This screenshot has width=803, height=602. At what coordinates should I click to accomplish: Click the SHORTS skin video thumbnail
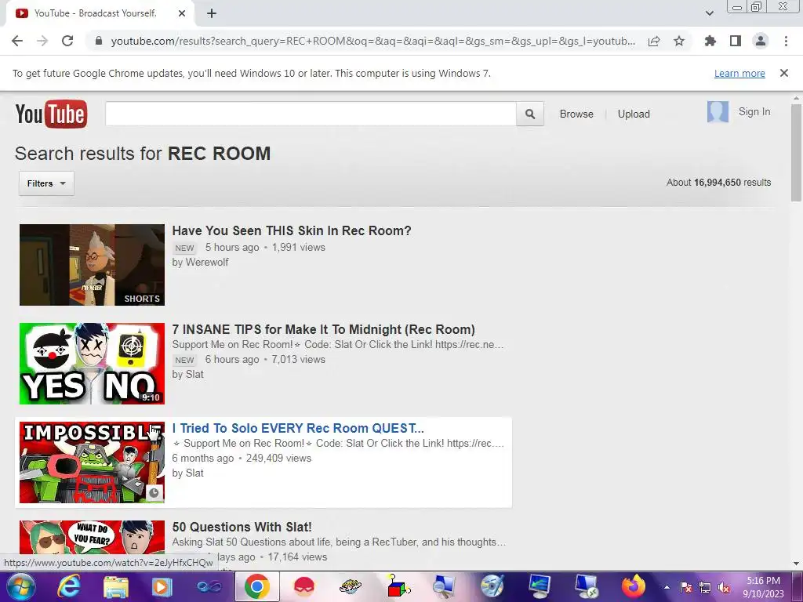93,265
